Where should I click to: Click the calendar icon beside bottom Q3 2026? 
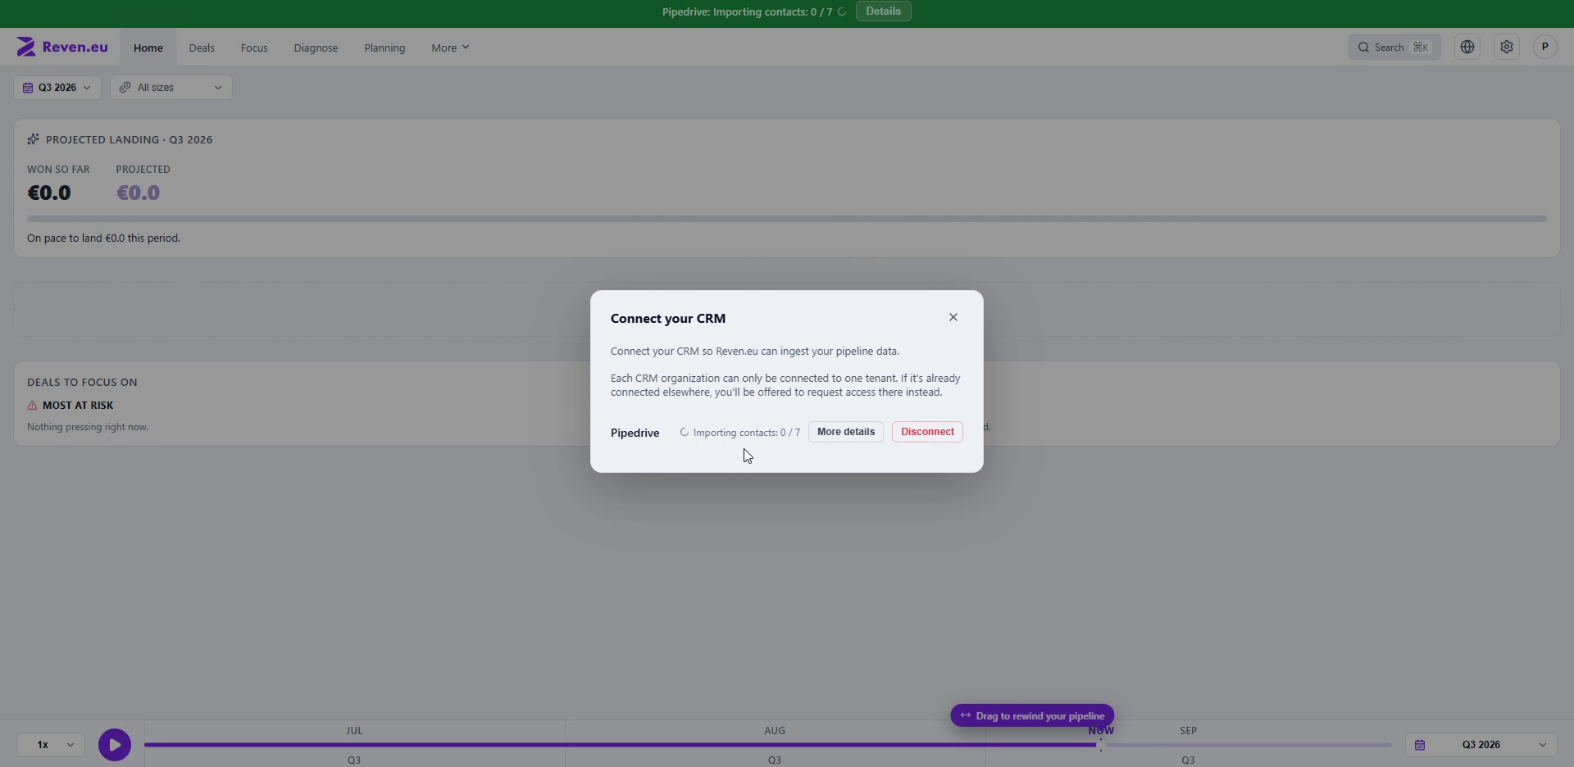tap(1420, 745)
